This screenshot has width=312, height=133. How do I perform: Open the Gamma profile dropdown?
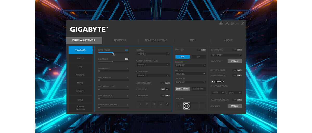coord(153,54)
